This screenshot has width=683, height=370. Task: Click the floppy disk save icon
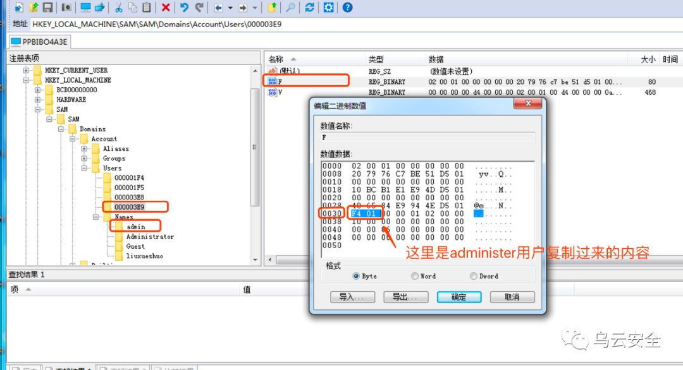pos(47,8)
